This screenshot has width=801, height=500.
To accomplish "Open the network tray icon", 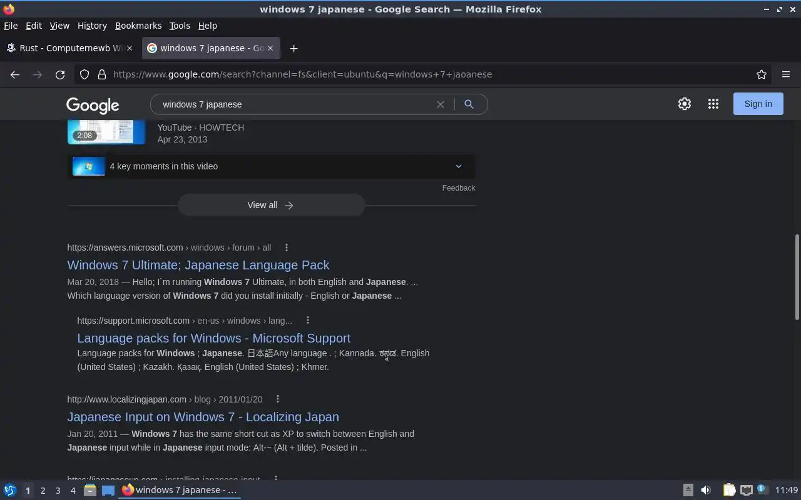I will pos(746,490).
